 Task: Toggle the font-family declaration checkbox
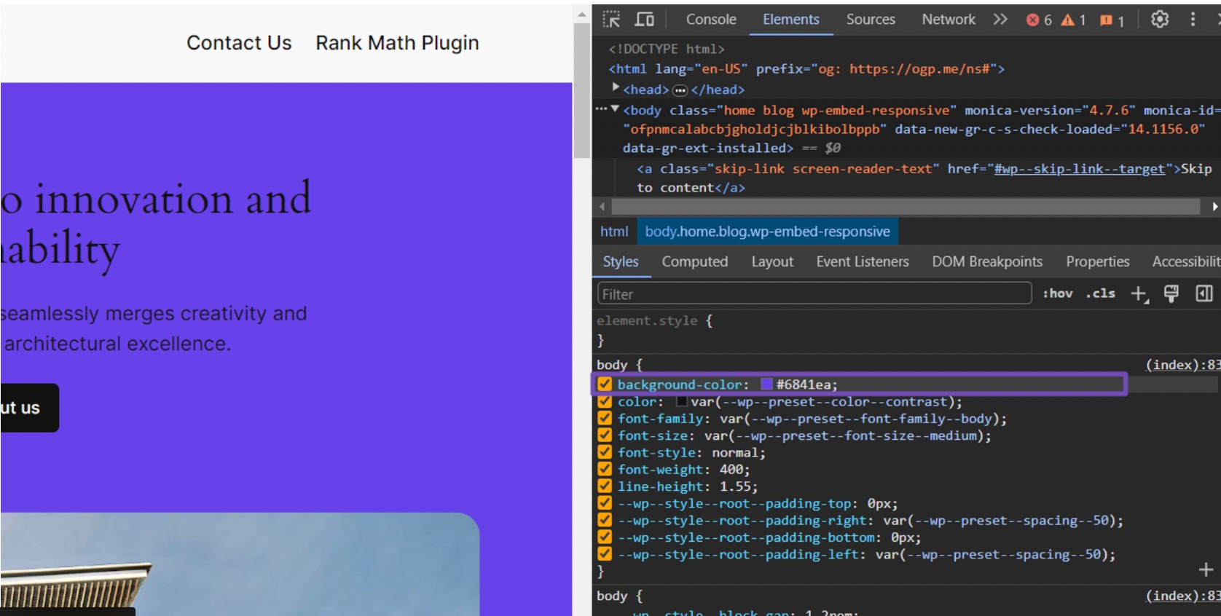(605, 418)
